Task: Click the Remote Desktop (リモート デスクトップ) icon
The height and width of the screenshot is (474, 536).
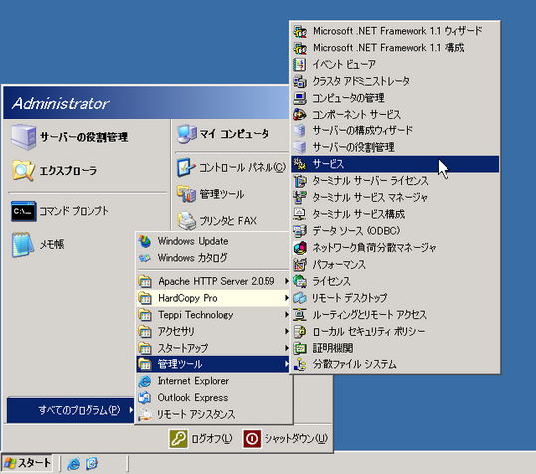Action: coord(300,298)
